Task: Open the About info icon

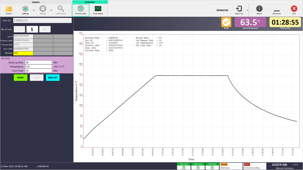Action: tap(259, 9)
